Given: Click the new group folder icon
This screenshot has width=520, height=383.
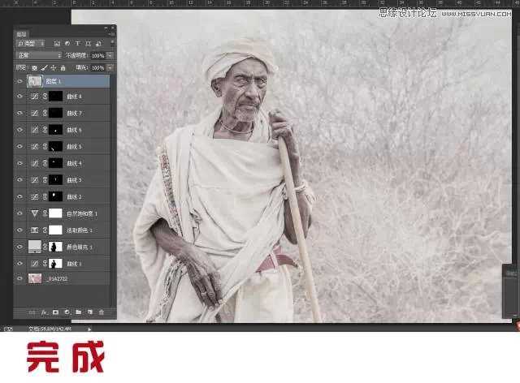Looking at the screenshot, I should 78,312.
